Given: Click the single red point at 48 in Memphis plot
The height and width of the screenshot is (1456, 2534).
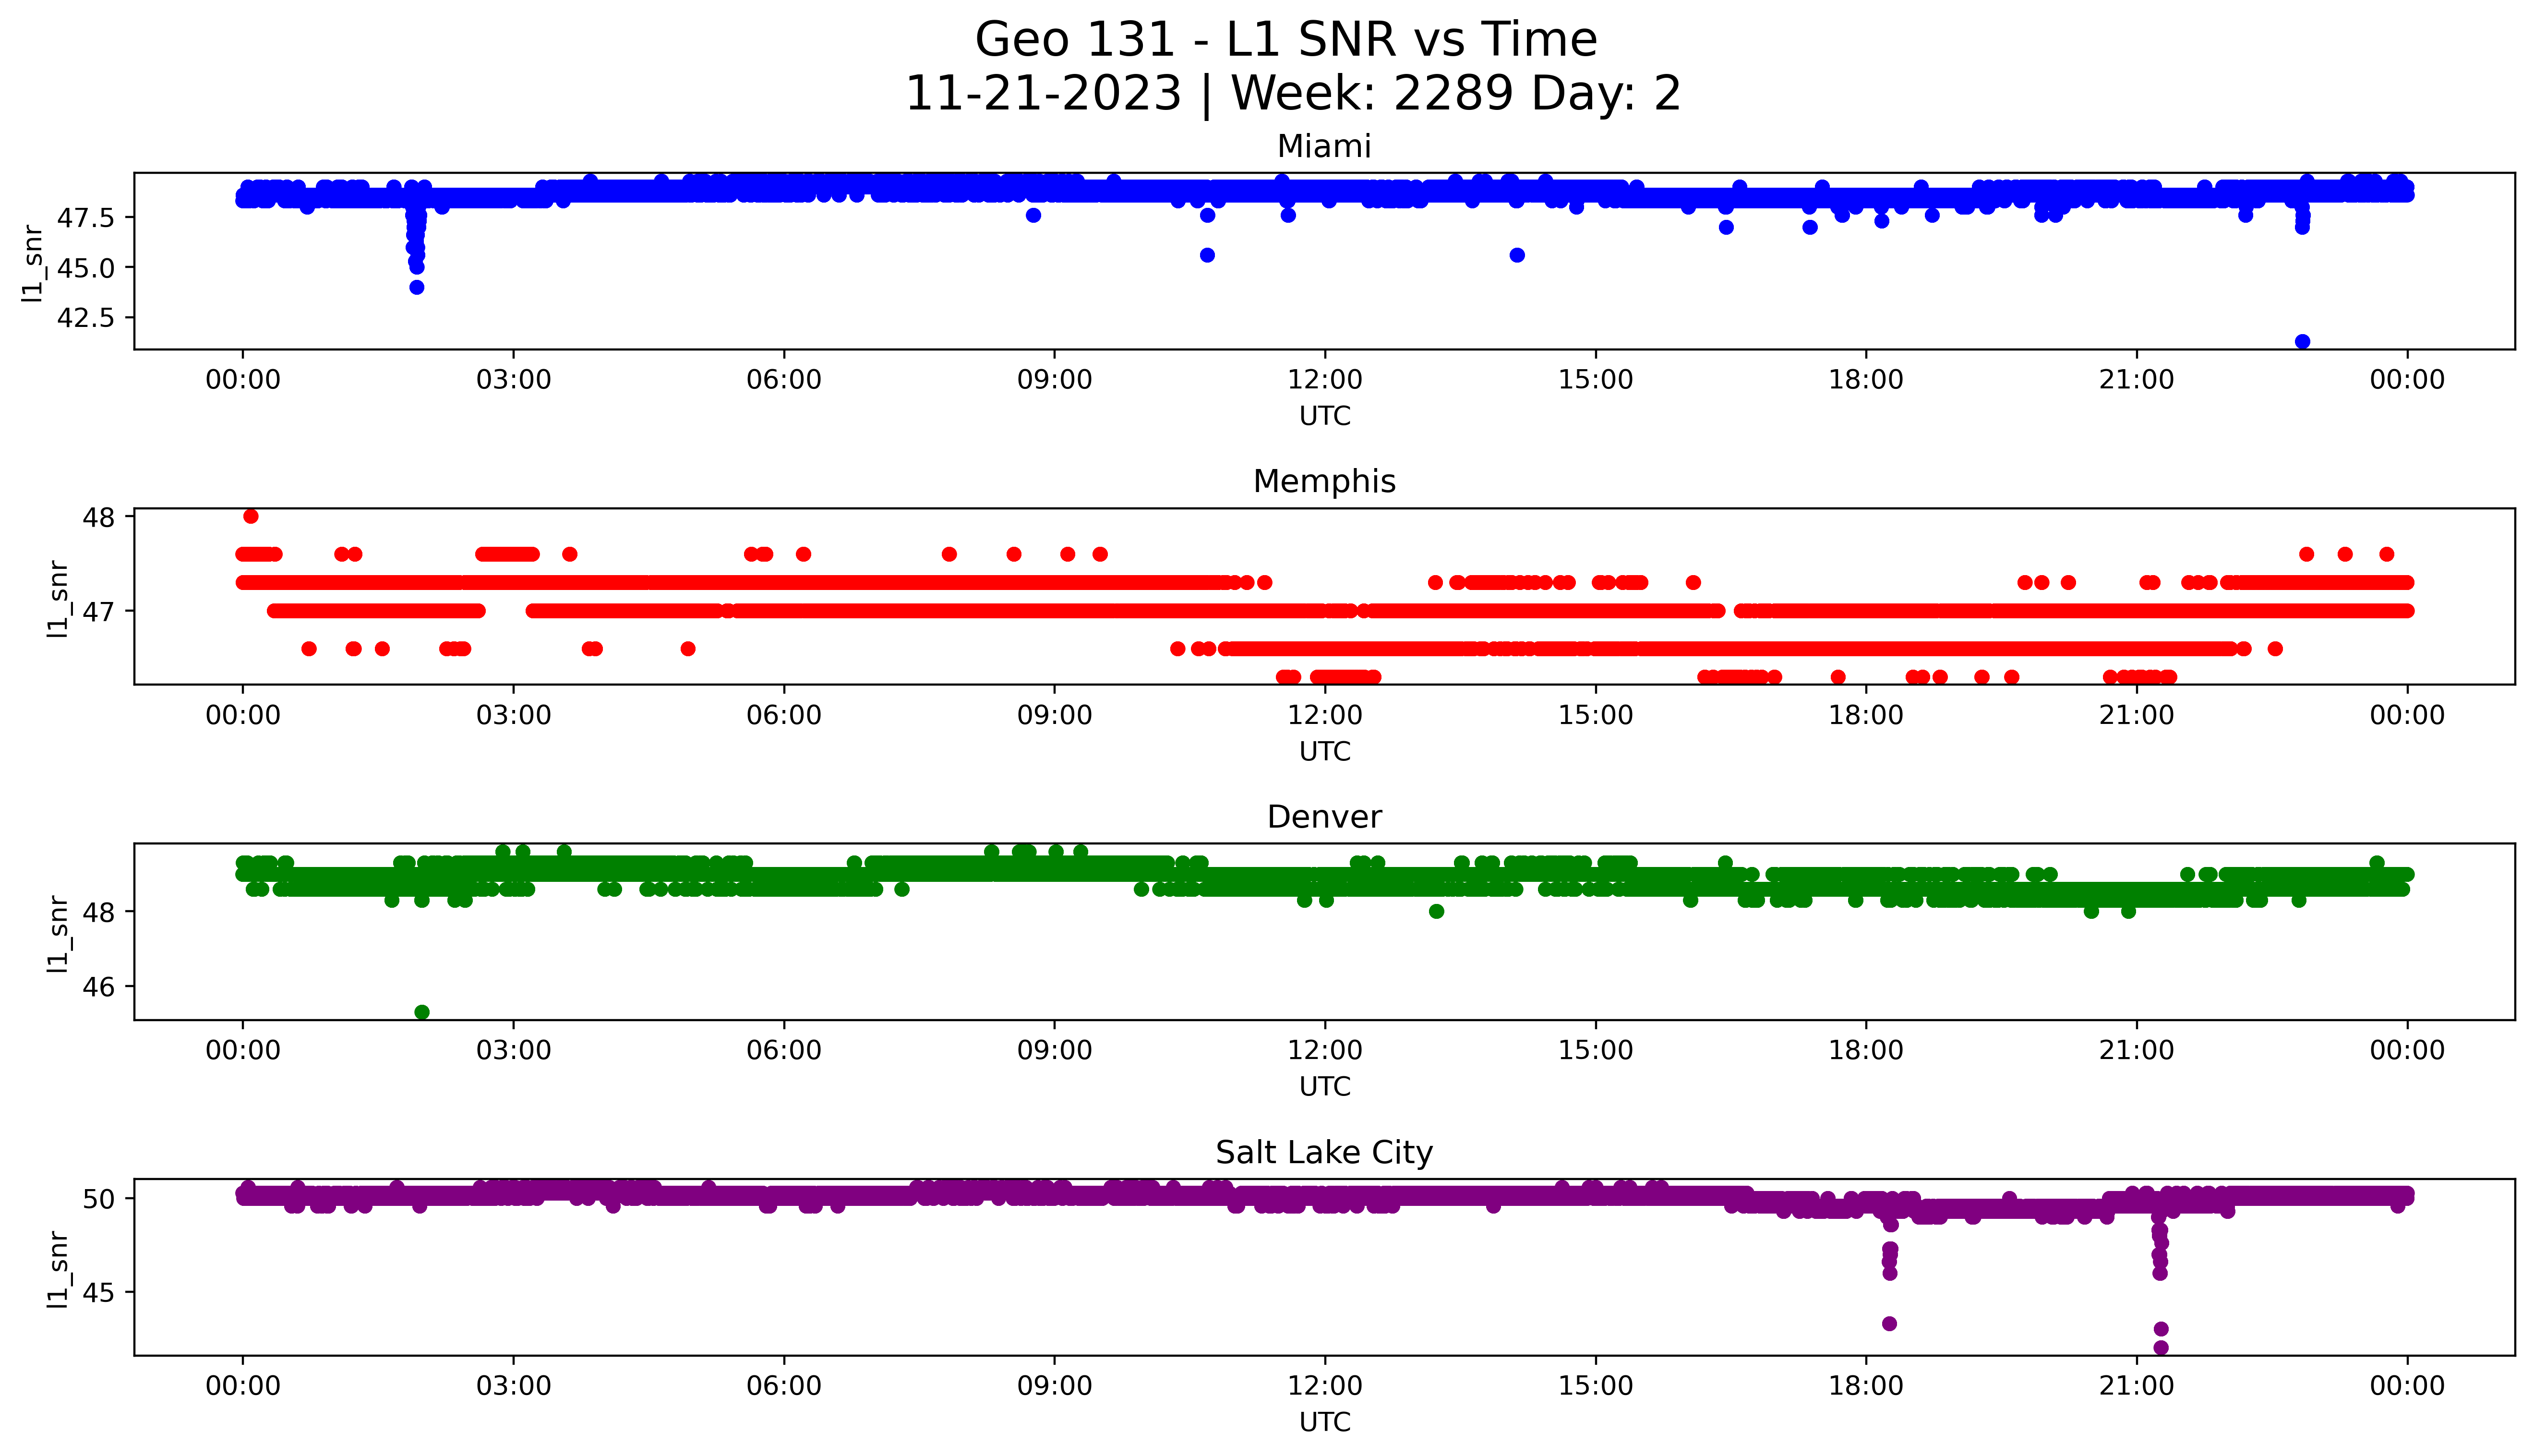Looking at the screenshot, I should (251, 516).
